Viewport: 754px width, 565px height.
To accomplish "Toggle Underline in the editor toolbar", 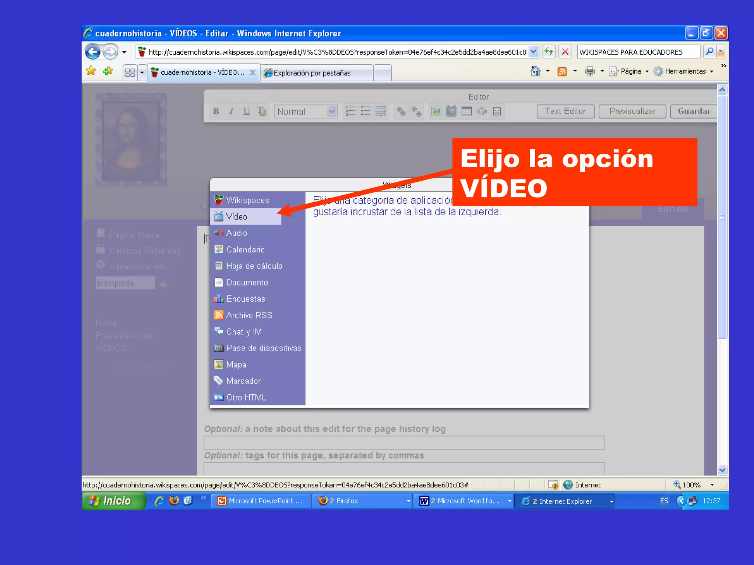I will (x=246, y=111).
